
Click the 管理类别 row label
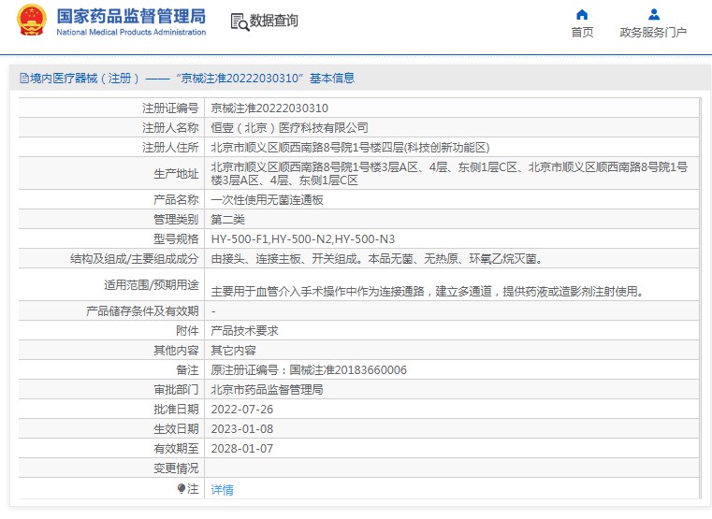[x=176, y=220]
